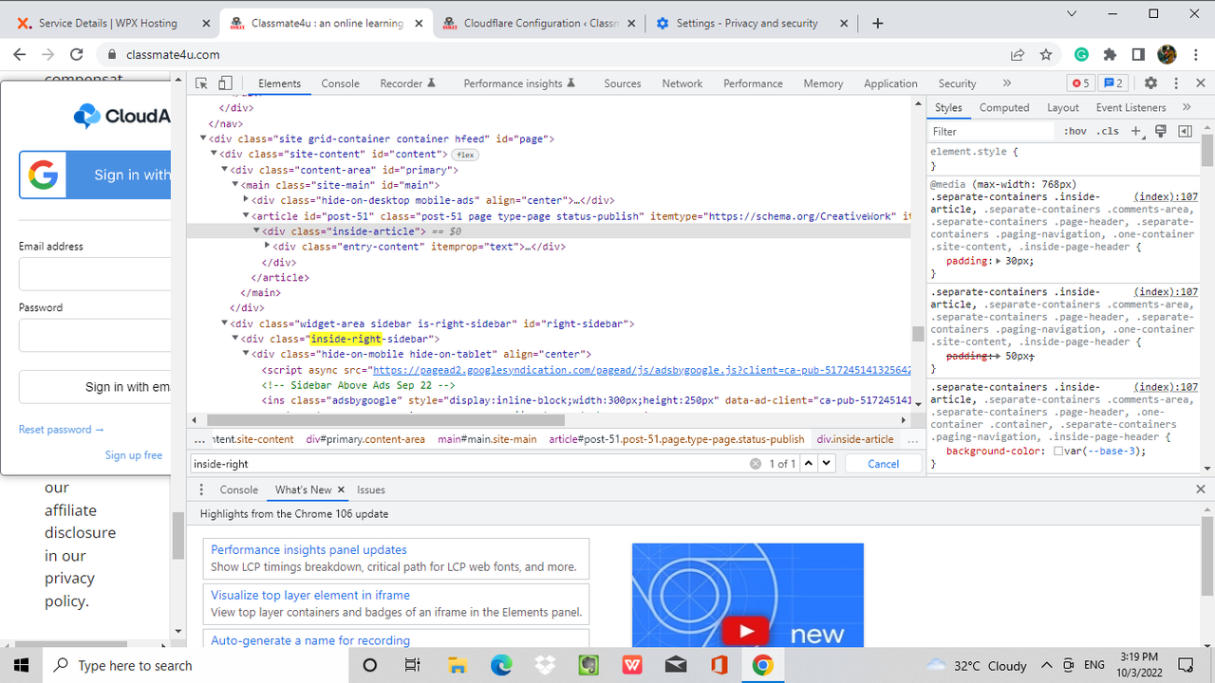Go to previous search result arrow

[809, 464]
